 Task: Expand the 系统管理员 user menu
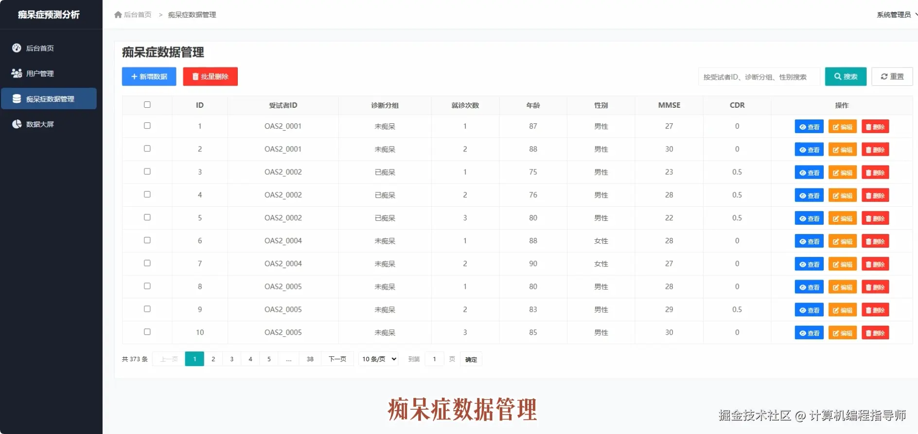coord(897,15)
